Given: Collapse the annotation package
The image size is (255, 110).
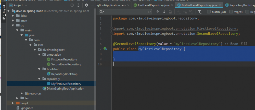Looking at the screenshot, I should (x=39, y=55).
